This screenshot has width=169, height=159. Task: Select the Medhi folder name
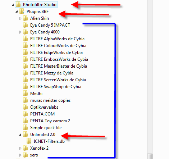pos(36,94)
